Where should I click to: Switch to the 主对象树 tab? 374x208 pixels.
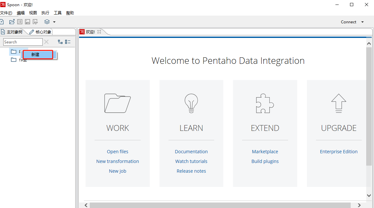pos(12,32)
